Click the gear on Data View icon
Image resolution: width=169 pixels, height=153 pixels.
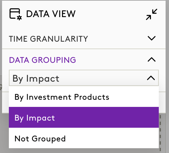pos(19,18)
